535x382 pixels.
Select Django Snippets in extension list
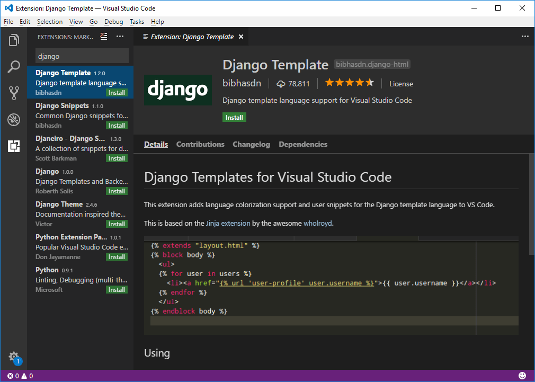(x=80, y=115)
